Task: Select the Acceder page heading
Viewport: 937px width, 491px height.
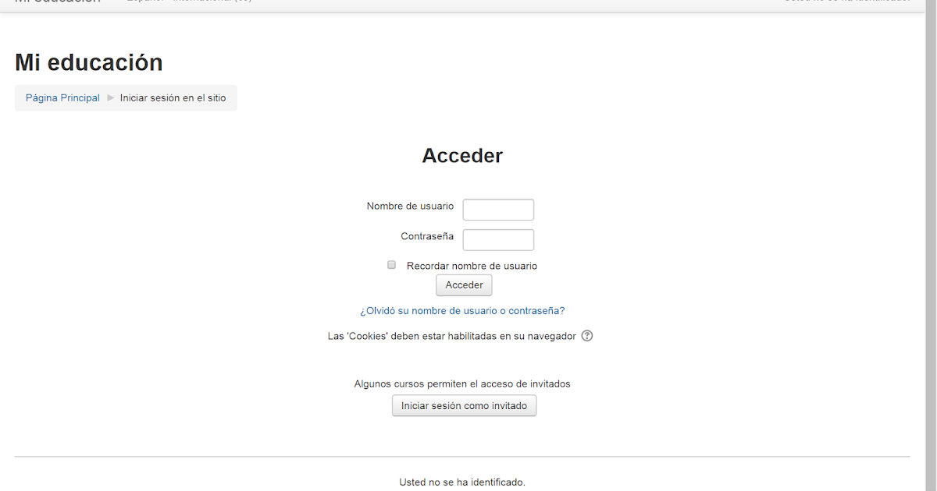Action: tap(462, 156)
